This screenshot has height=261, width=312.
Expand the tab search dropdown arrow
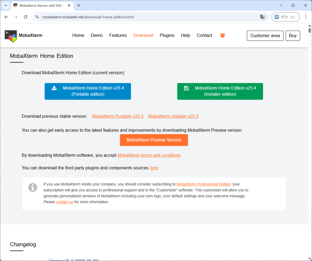(5, 5)
